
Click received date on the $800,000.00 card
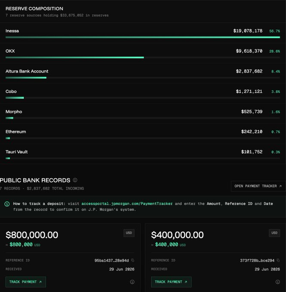[122, 269]
